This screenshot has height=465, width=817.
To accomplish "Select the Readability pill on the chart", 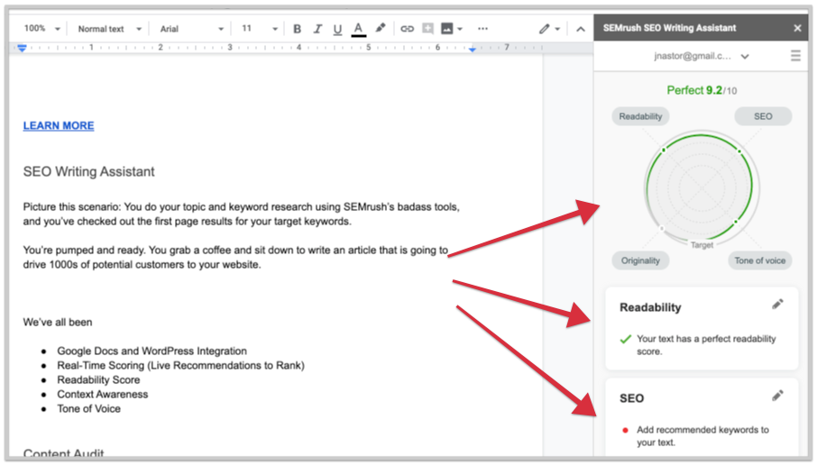I will tap(640, 116).
